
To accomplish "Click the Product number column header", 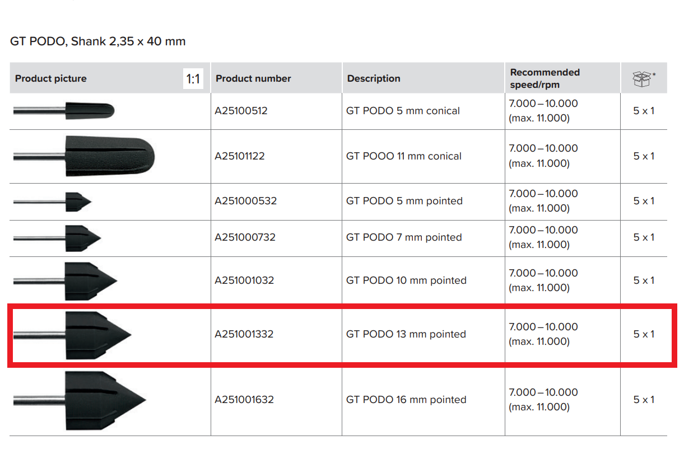I will pos(253,79).
